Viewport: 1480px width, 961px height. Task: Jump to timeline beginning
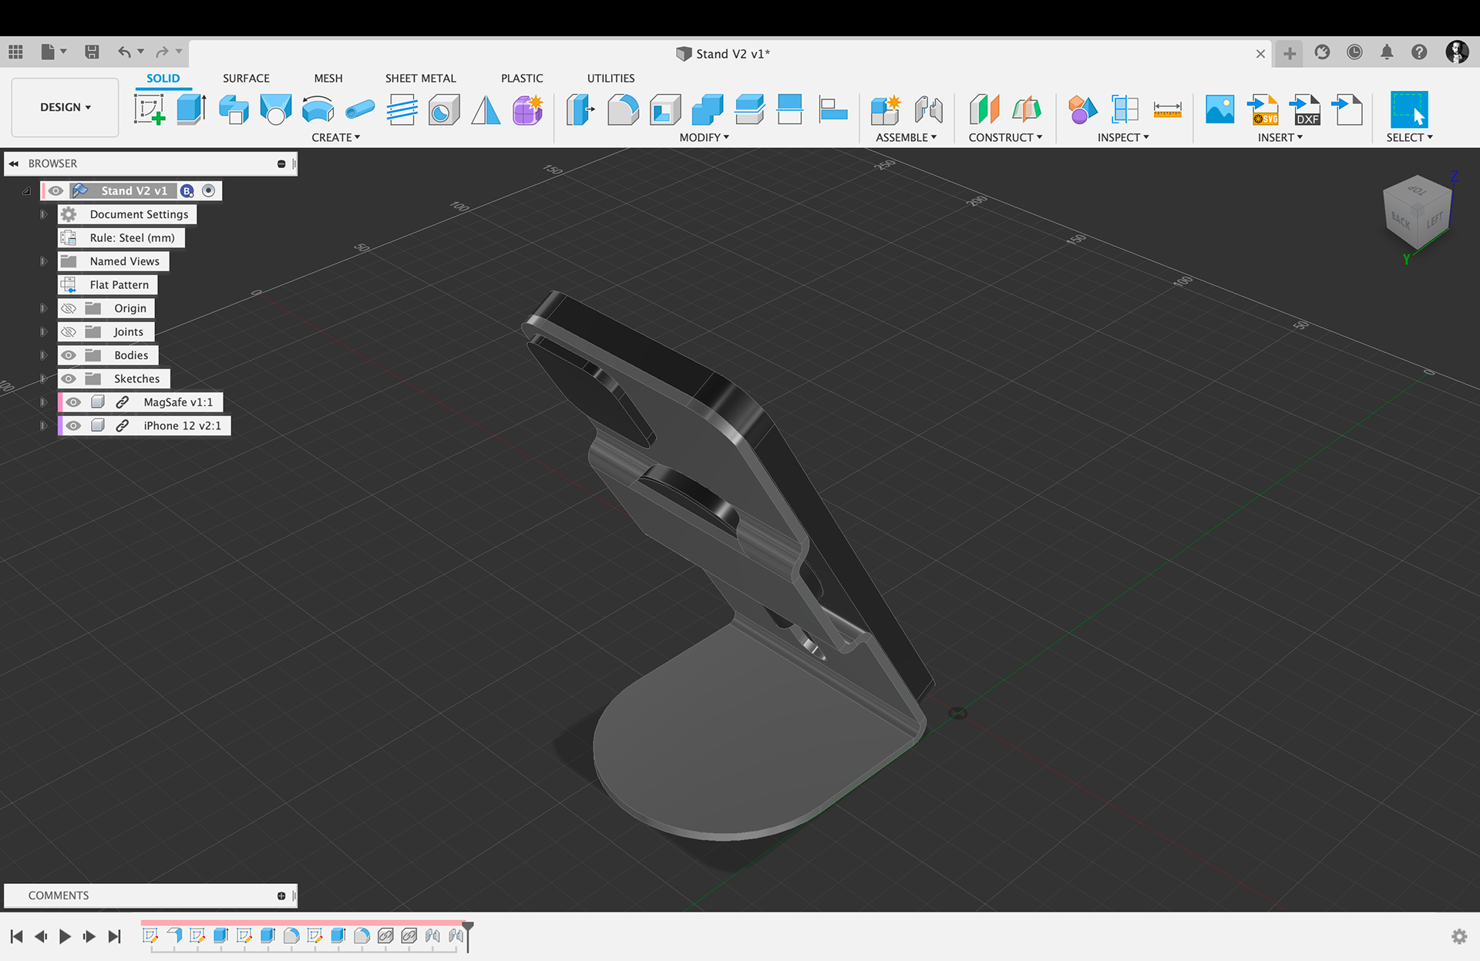16,936
